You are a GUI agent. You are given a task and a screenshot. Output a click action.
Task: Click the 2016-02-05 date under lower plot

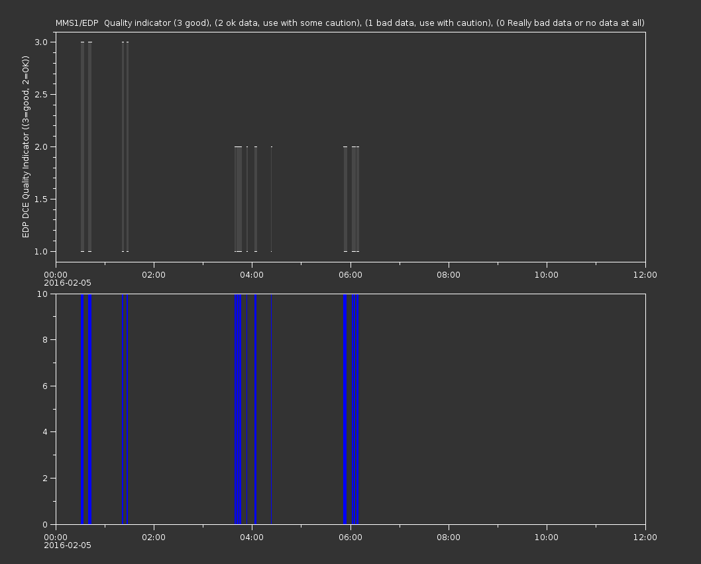(x=68, y=545)
